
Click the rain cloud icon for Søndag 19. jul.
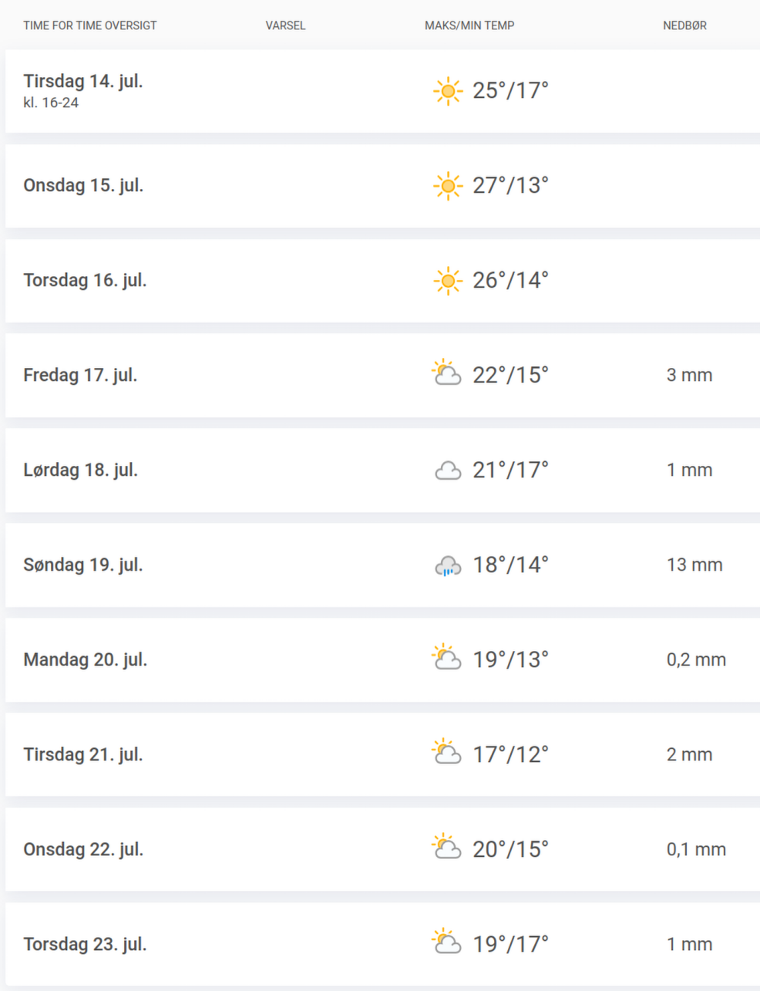coord(448,566)
